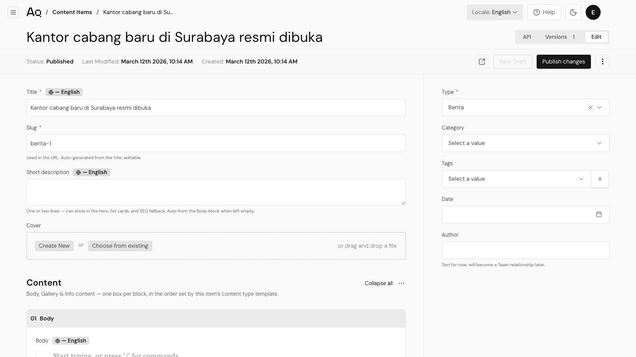Click Choose from existing cover button
Screen dimensions: 636x357
coord(120,246)
